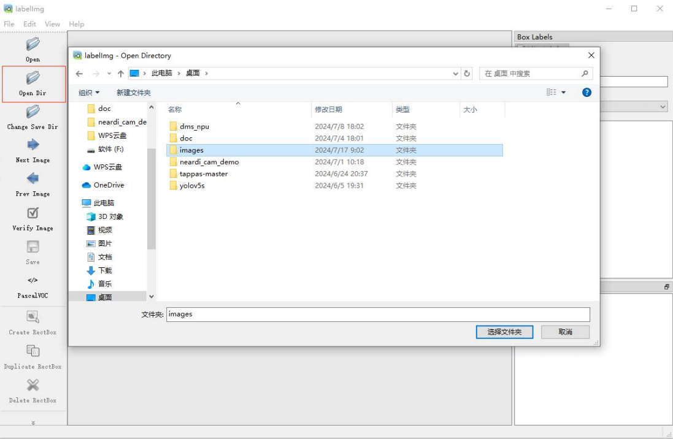Expand the address bar path dropdown
This screenshot has height=439, width=673.
click(455, 74)
